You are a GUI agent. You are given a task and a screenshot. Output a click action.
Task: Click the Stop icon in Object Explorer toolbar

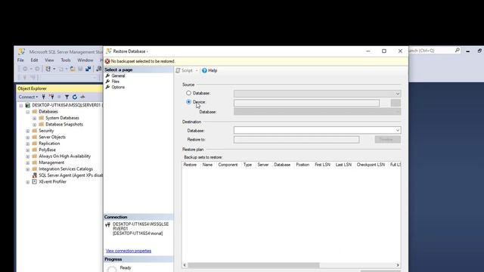pos(59,97)
